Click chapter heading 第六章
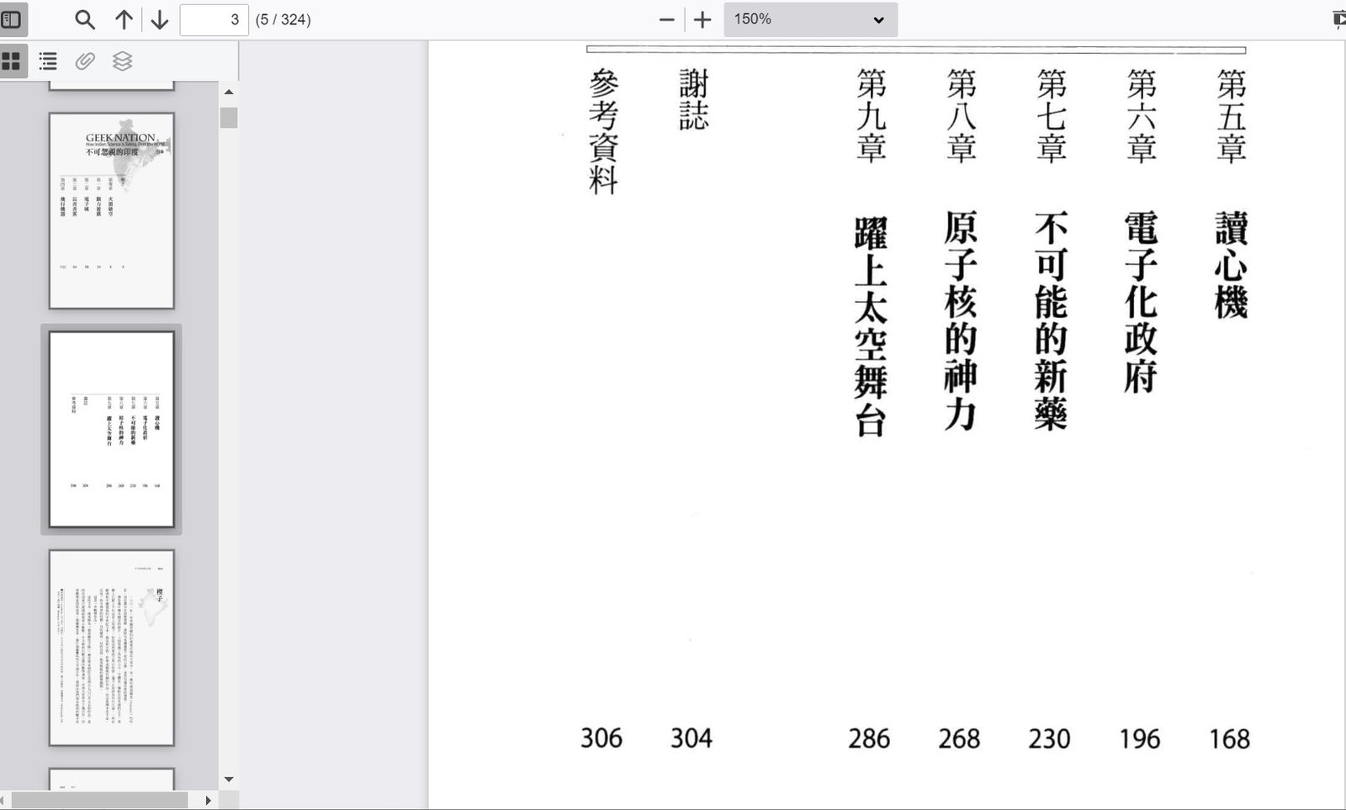Image resolution: width=1346 pixels, height=810 pixels. pos(1141,116)
